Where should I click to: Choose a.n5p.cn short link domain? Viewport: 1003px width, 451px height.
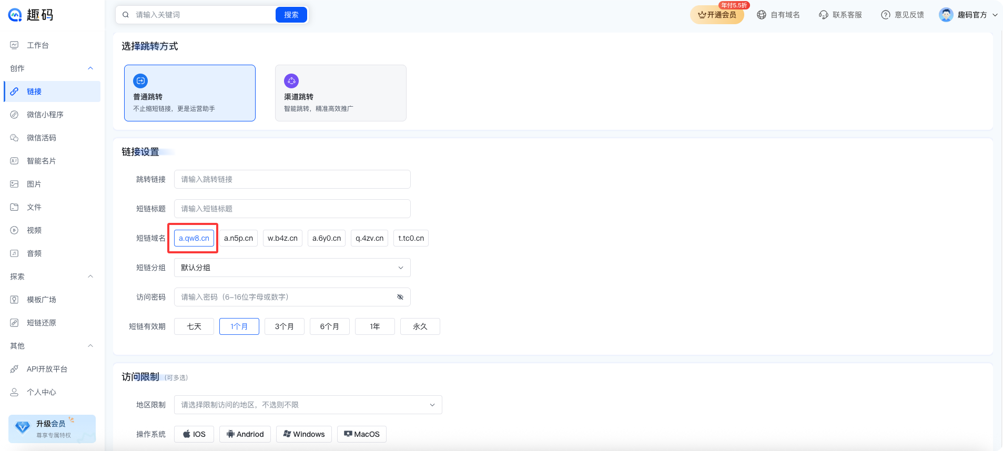[238, 238]
